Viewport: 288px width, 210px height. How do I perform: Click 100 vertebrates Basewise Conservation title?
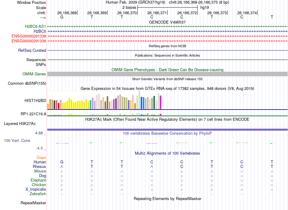(x=167, y=133)
